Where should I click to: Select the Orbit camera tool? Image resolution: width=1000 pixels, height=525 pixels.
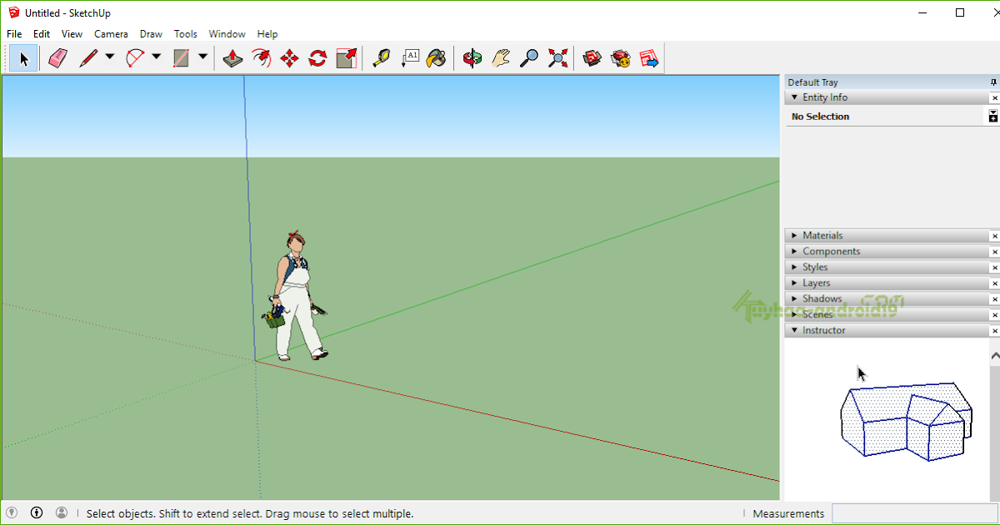pyautogui.click(x=472, y=58)
